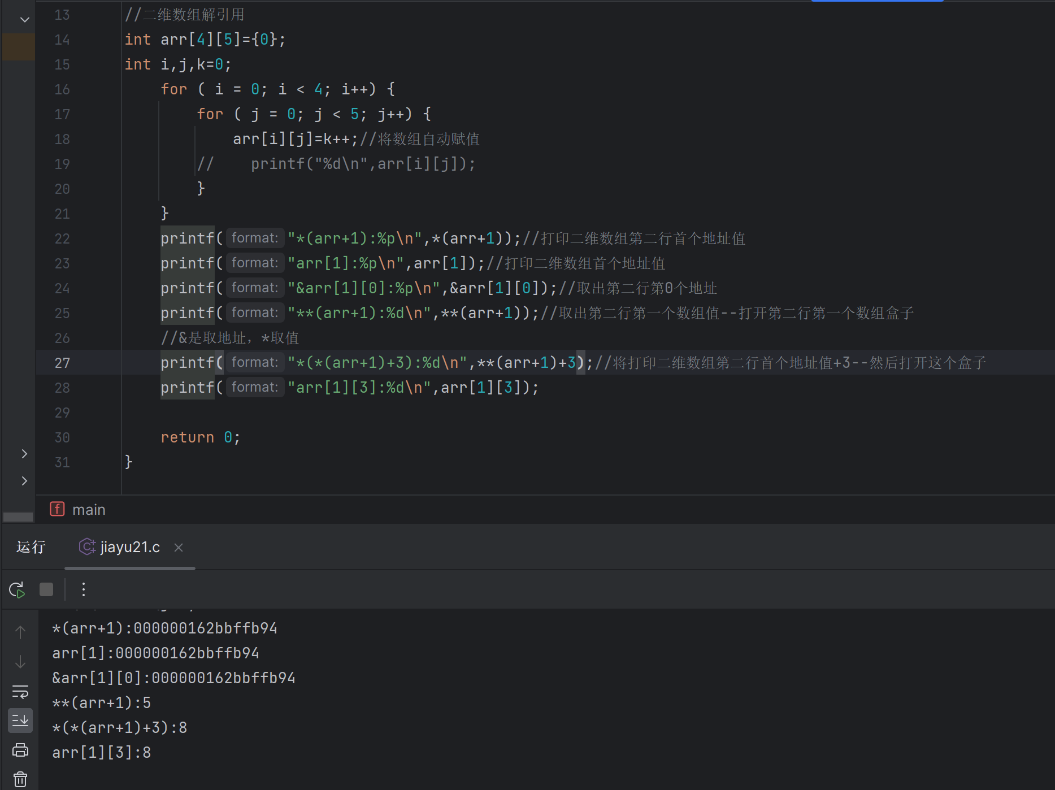Viewport: 1055px width, 790px height.
Task: Click the 'return 0;' statement
Action: coord(201,437)
